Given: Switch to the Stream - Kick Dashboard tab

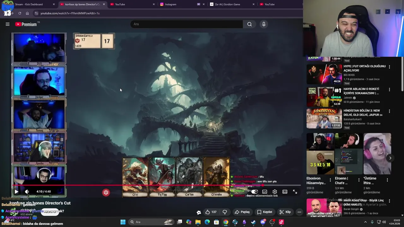Looking at the screenshot, I should [29, 4].
